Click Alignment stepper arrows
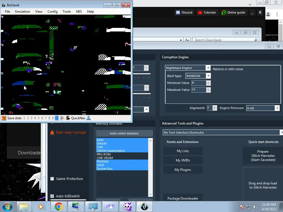 (214, 108)
